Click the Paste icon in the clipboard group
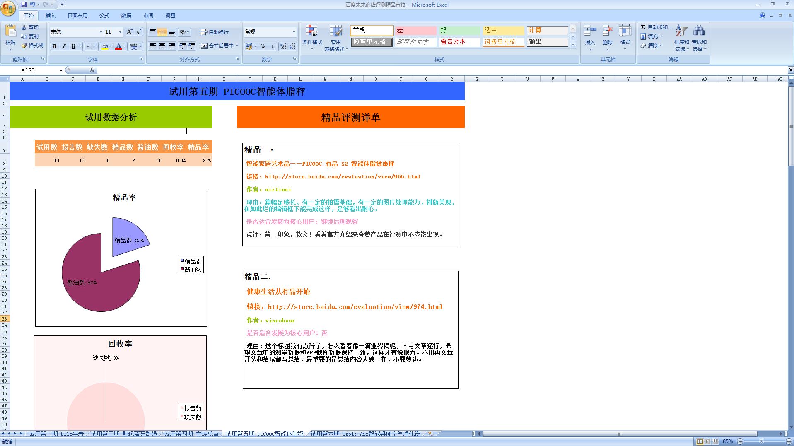794x446 pixels. [10, 32]
